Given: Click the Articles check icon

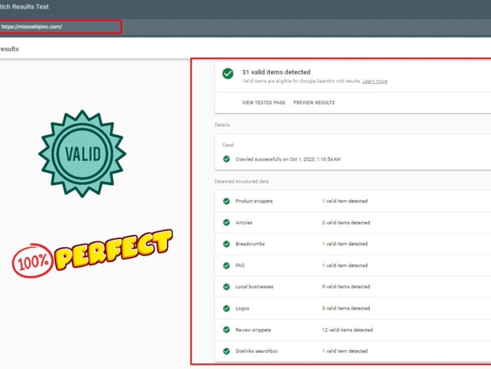Looking at the screenshot, I should 226,223.
